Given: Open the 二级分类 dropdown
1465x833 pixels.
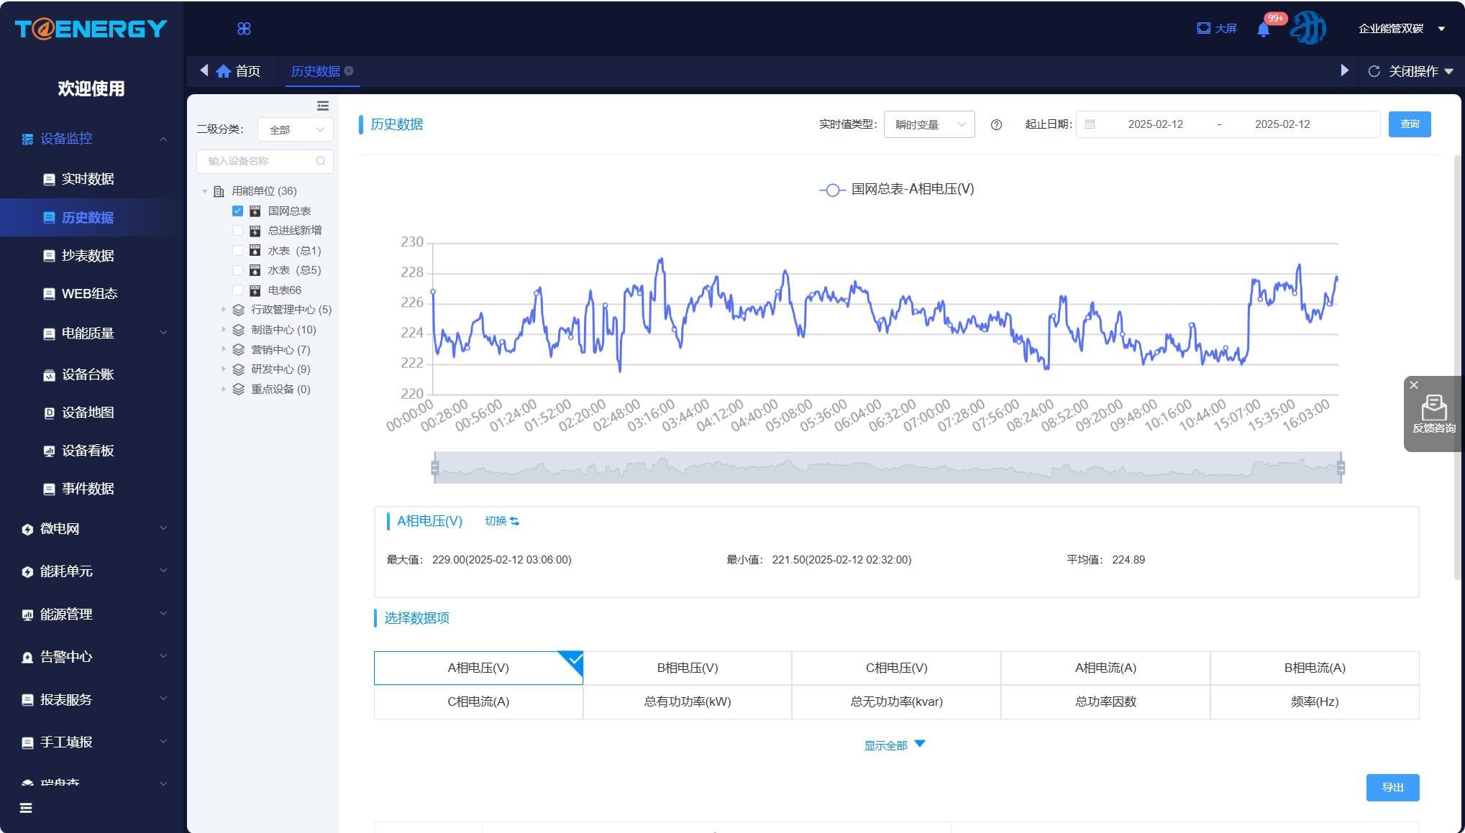Looking at the screenshot, I should tap(295, 130).
